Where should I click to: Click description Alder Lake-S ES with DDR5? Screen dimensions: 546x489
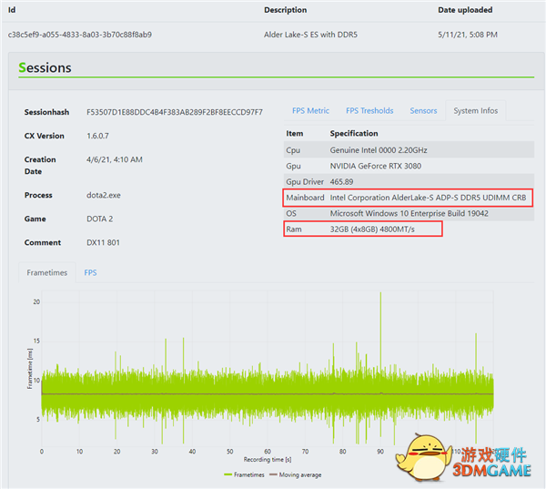pyautogui.click(x=310, y=35)
